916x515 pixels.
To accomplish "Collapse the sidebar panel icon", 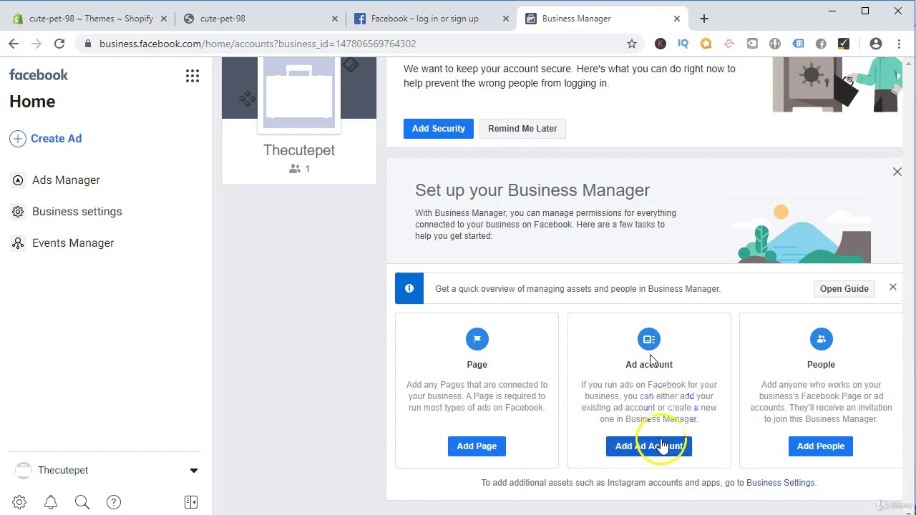I will click(x=191, y=502).
